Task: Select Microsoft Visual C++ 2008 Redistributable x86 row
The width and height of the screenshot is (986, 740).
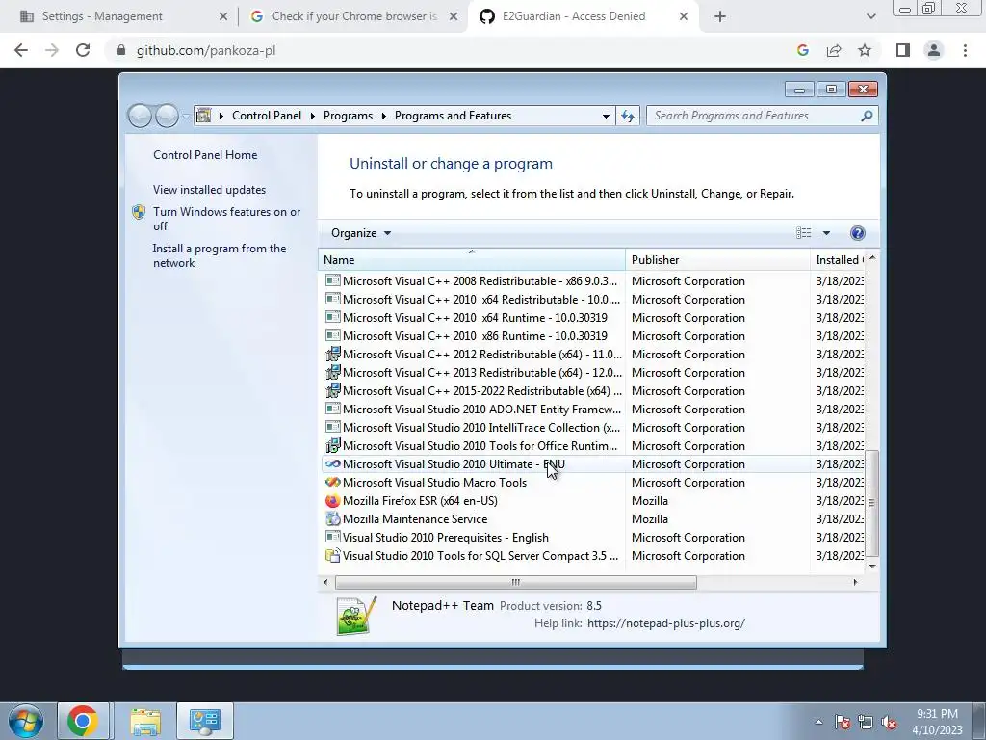Action: click(593, 281)
